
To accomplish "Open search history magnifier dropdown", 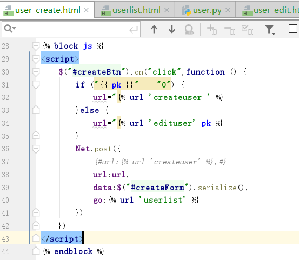I will 10,29.
